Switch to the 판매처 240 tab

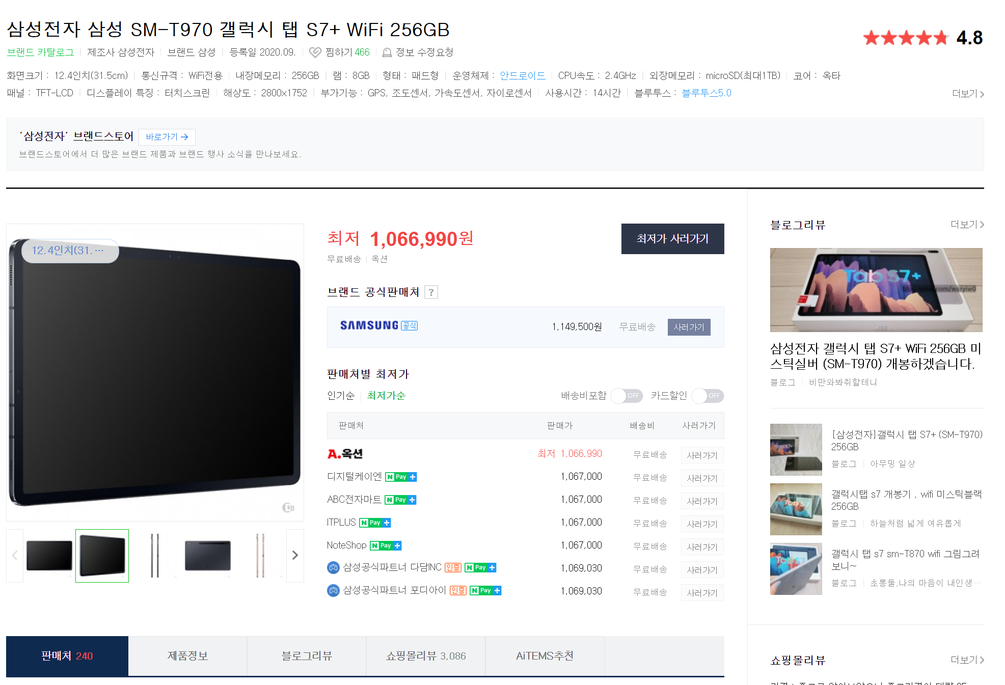(67, 656)
